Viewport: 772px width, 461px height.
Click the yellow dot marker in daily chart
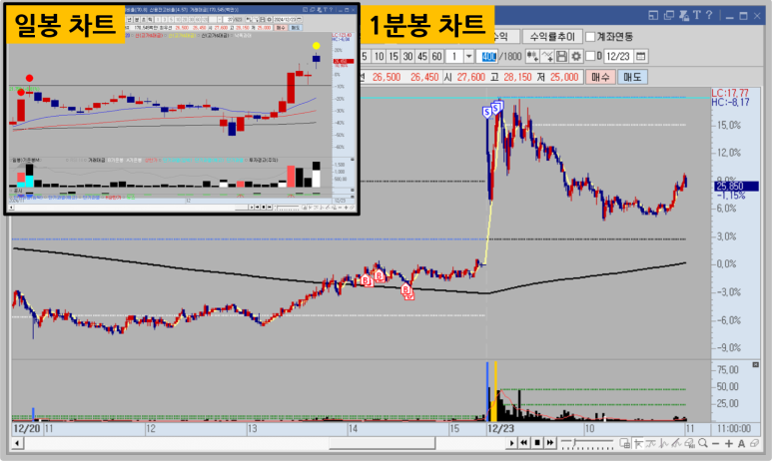click(x=316, y=46)
